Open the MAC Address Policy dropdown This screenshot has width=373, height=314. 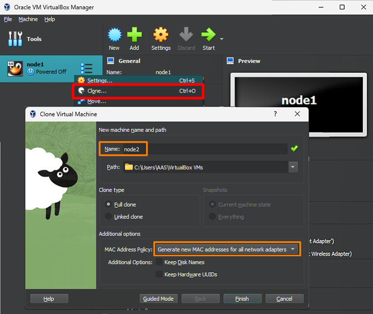(x=227, y=249)
